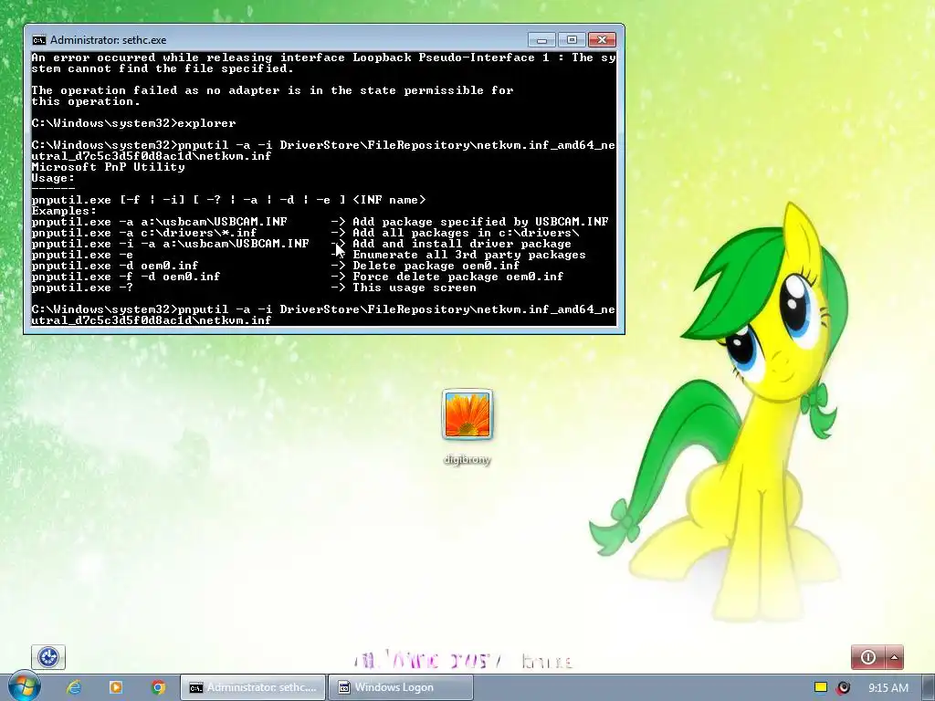Click the 'Microsoft PnP Utility' output line
The height and width of the screenshot is (701, 935).
(108, 167)
